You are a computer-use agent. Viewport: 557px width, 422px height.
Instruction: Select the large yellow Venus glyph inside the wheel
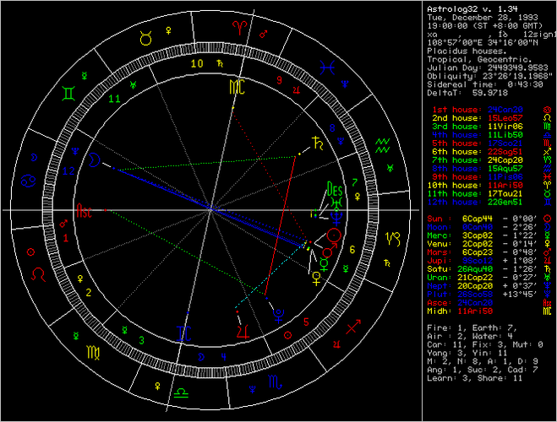coord(316,279)
